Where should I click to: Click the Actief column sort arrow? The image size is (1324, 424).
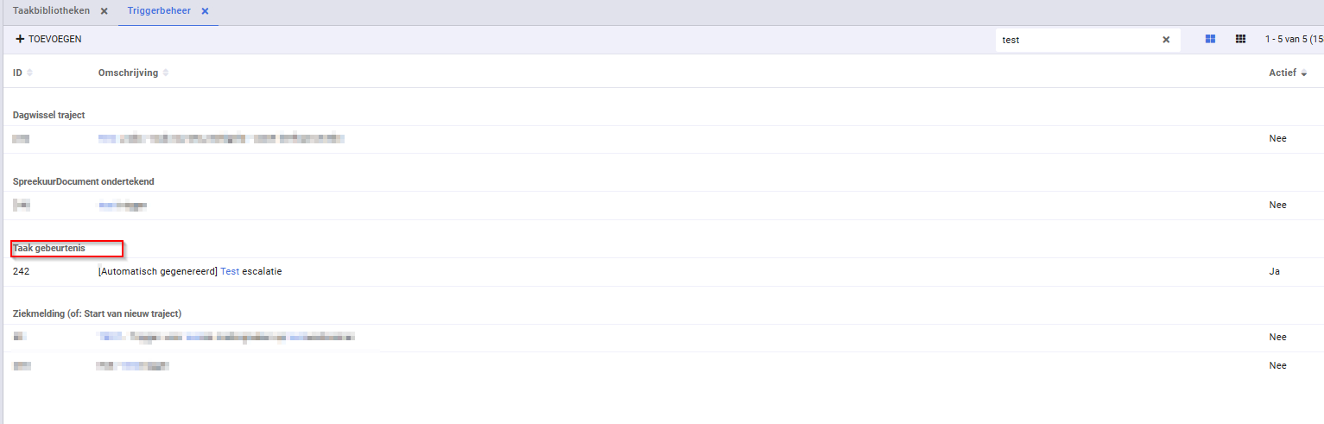(x=1303, y=73)
